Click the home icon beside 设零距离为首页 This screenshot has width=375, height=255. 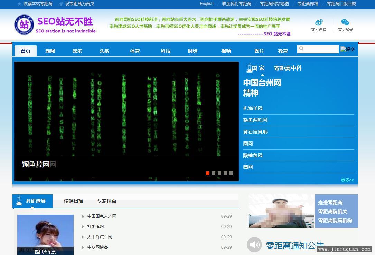click(61, 4)
